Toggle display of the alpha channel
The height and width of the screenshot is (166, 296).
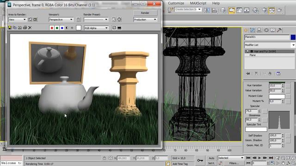(67, 28)
